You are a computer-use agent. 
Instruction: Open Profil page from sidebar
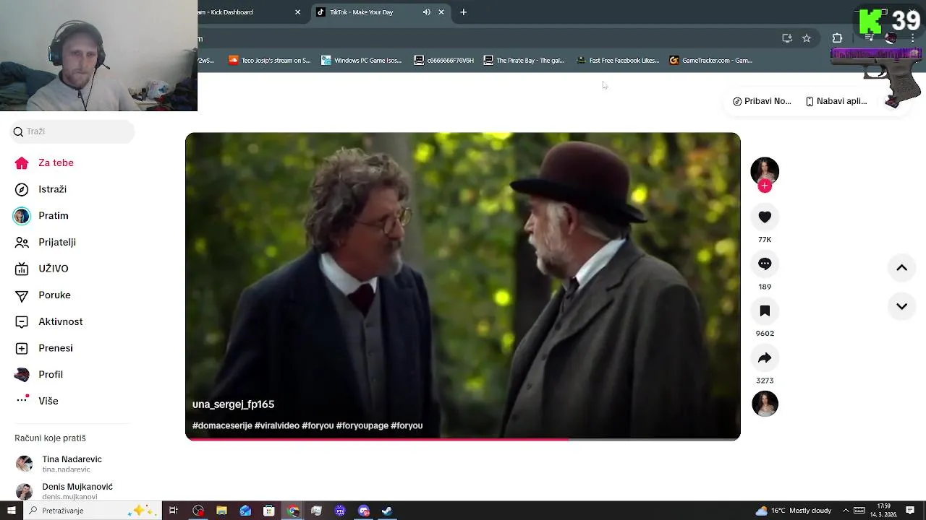[39, 374]
